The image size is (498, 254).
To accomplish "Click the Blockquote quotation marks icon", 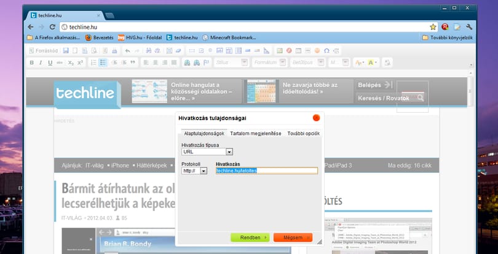I will point(133,63).
